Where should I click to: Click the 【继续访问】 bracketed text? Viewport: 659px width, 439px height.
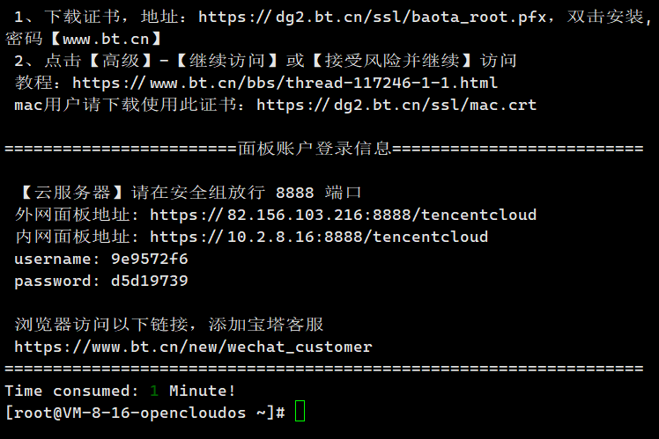pos(227,61)
